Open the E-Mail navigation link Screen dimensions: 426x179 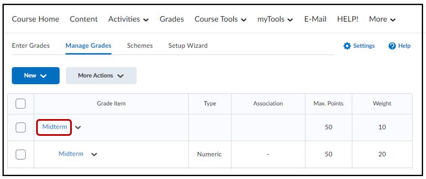pos(316,19)
